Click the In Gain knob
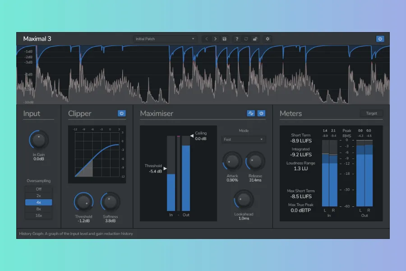Image resolution: width=406 pixels, height=271 pixels. pos(39,140)
